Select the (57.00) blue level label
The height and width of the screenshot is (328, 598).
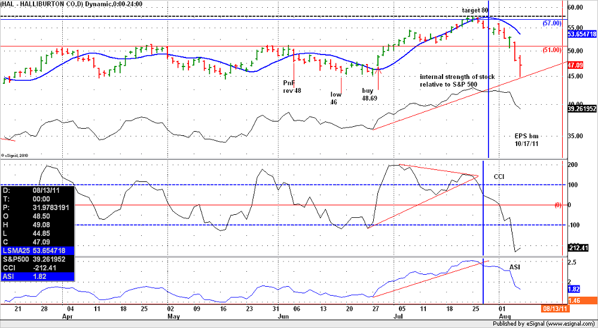coord(551,23)
